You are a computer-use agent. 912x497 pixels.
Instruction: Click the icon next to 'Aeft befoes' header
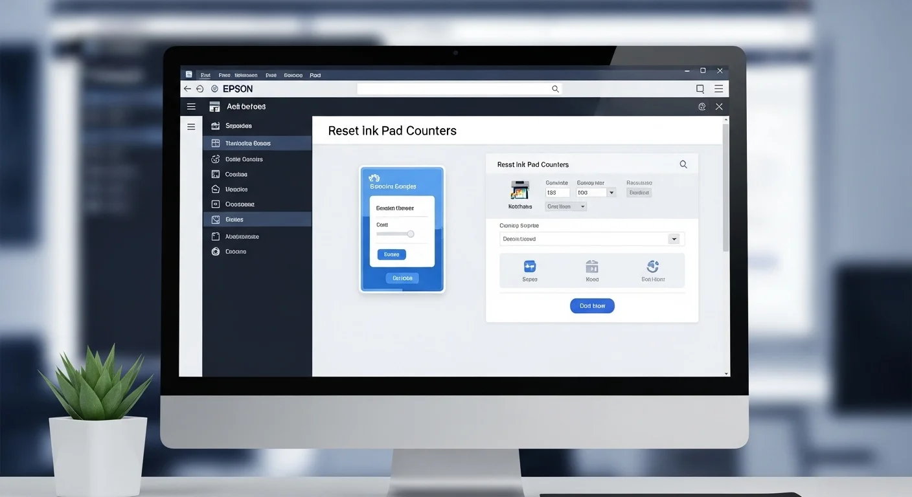tap(214, 107)
